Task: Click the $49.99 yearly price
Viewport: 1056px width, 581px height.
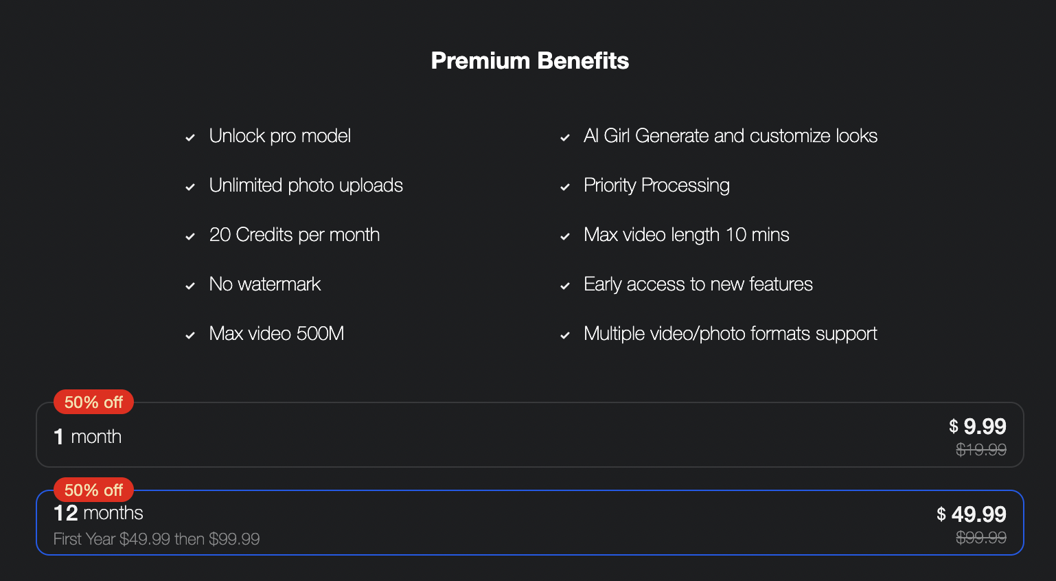Action: (972, 514)
